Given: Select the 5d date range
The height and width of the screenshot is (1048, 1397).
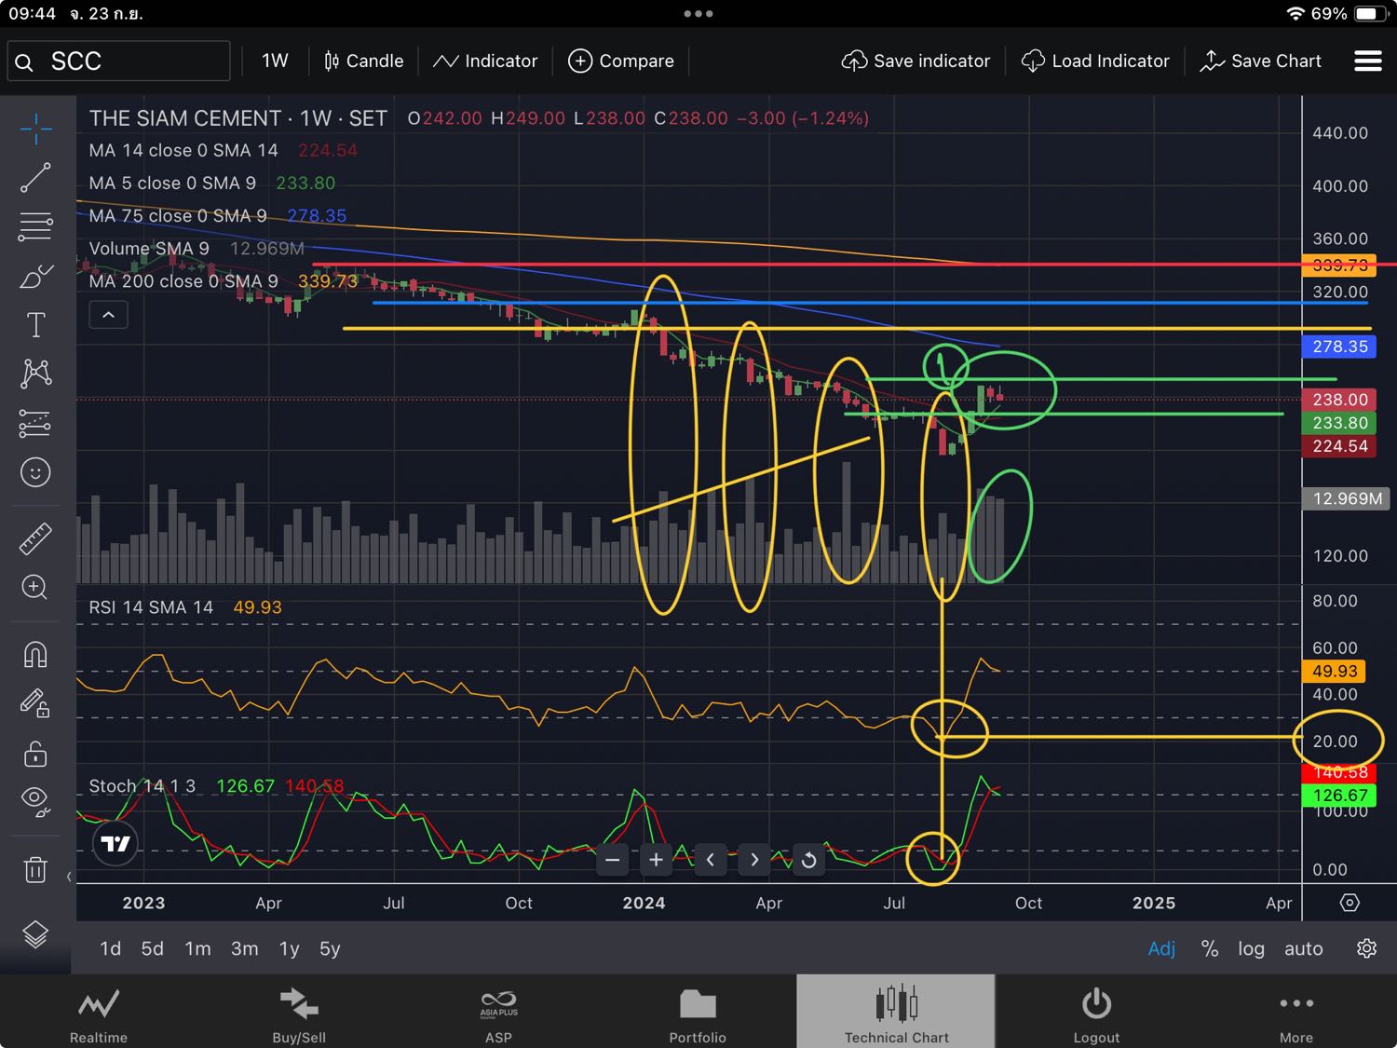Looking at the screenshot, I should tap(152, 948).
